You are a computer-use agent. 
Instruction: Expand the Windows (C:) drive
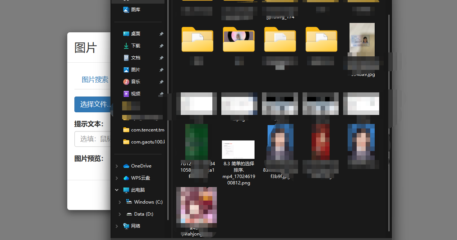[x=120, y=202]
